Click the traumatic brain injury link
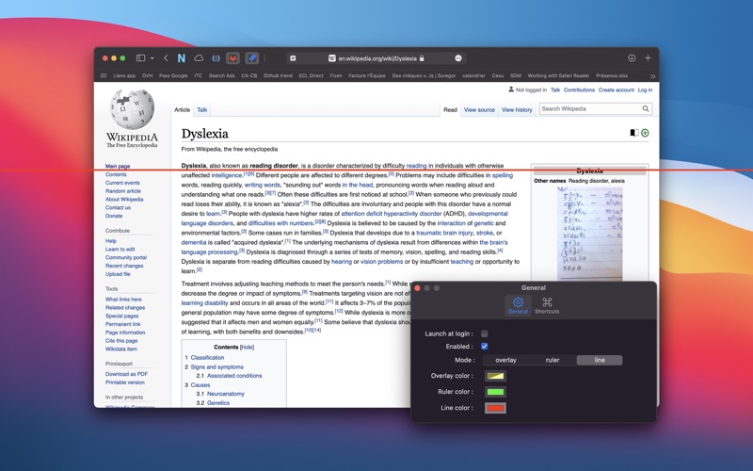The width and height of the screenshot is (753, 471). coord(444,233)
